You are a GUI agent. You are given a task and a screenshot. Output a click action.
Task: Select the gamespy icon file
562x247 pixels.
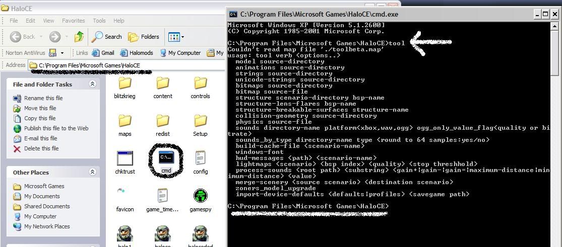tap(201, 196)
